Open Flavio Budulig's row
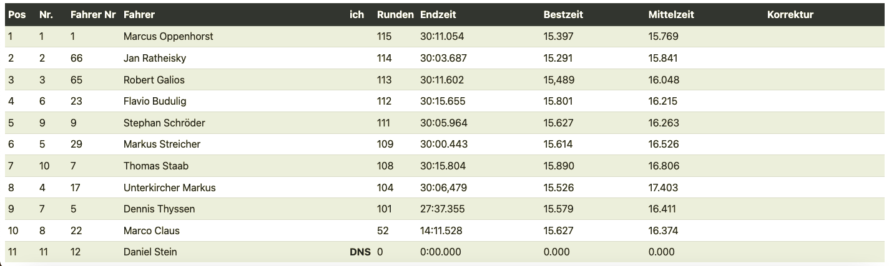The image size is (889, 266). tap(155, 101)
